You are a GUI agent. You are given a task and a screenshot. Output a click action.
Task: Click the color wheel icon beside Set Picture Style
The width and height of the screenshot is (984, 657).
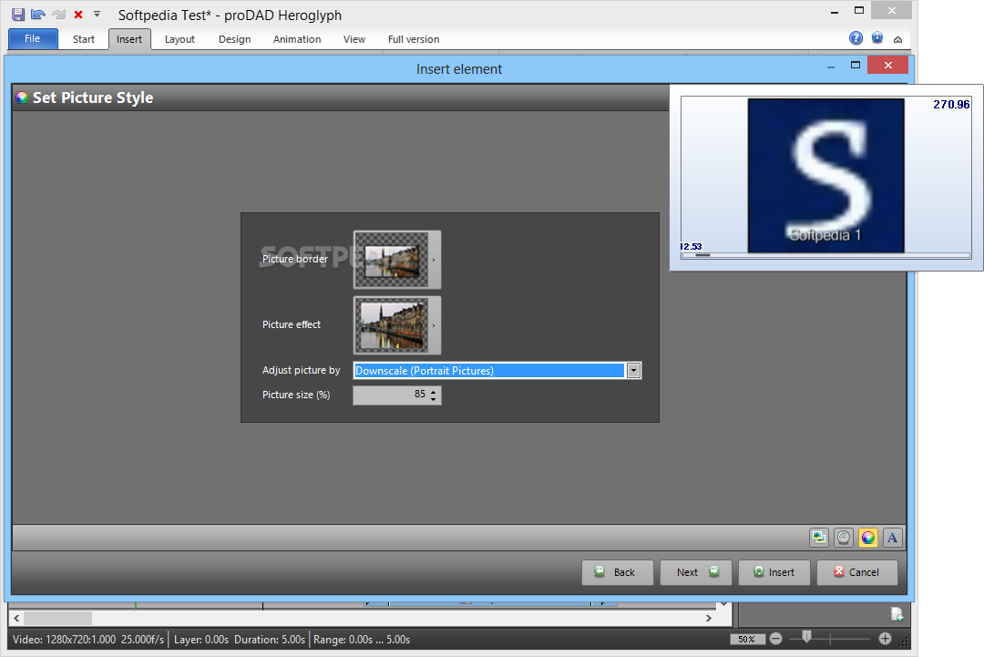(x=22, y=98)
